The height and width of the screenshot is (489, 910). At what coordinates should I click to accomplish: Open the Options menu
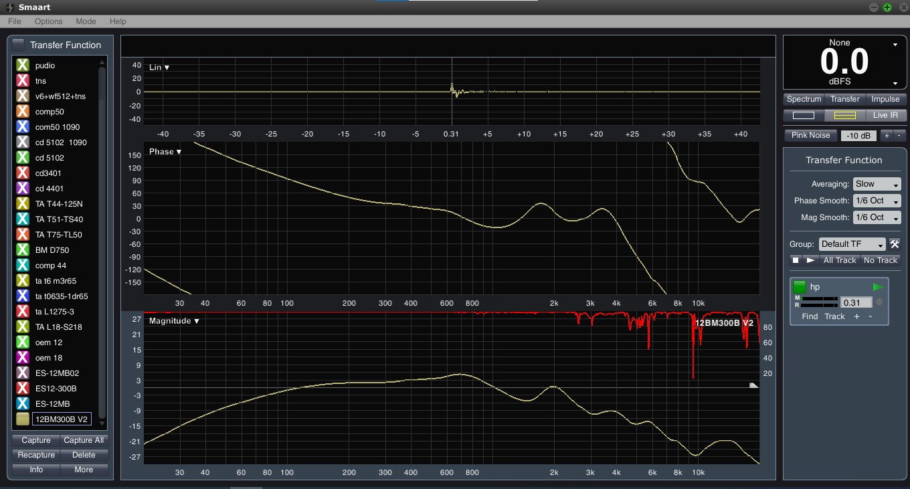(48, 21)
